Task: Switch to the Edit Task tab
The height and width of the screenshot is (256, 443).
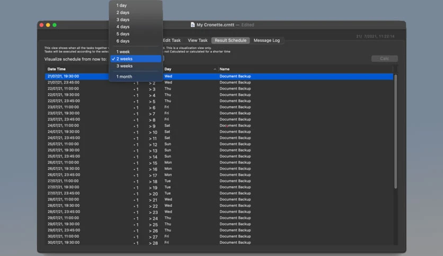Action: pyautogui.click(x=172, y=40)
